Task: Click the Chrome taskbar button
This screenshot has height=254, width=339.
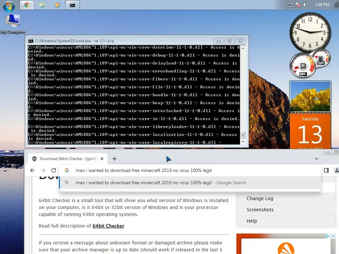Action: pos(26,5)
